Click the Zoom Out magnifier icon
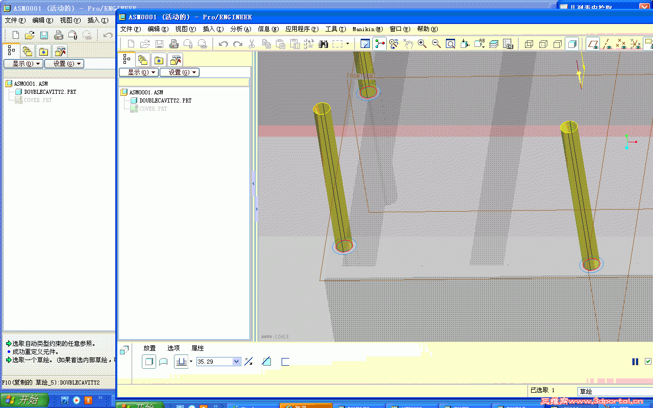Screen dimensions: 653x408 [436, 44]
